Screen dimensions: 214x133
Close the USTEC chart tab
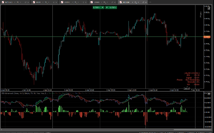click(86, 2)
